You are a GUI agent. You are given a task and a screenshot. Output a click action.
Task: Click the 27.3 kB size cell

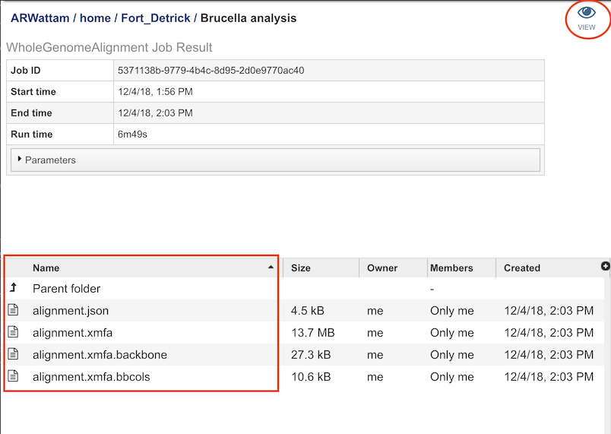[311, 355]
